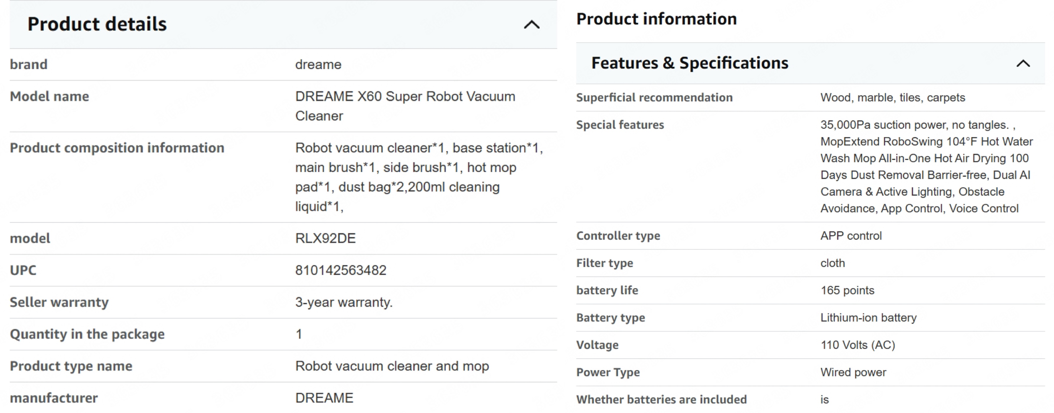The width and height of the screenshot is (1054, 413).
Task: Select the 'APP control' value
Action: click(851, 235)
